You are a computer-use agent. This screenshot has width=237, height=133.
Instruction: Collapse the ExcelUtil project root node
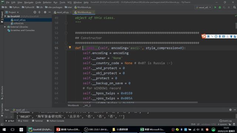pyautogui.click(x=5, y=16)
